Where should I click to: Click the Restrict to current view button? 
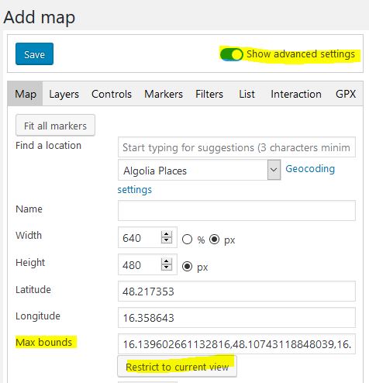[x=177, y=367]
